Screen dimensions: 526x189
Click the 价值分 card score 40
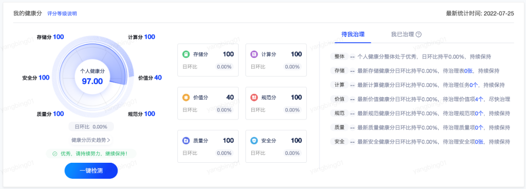point(230,97)
